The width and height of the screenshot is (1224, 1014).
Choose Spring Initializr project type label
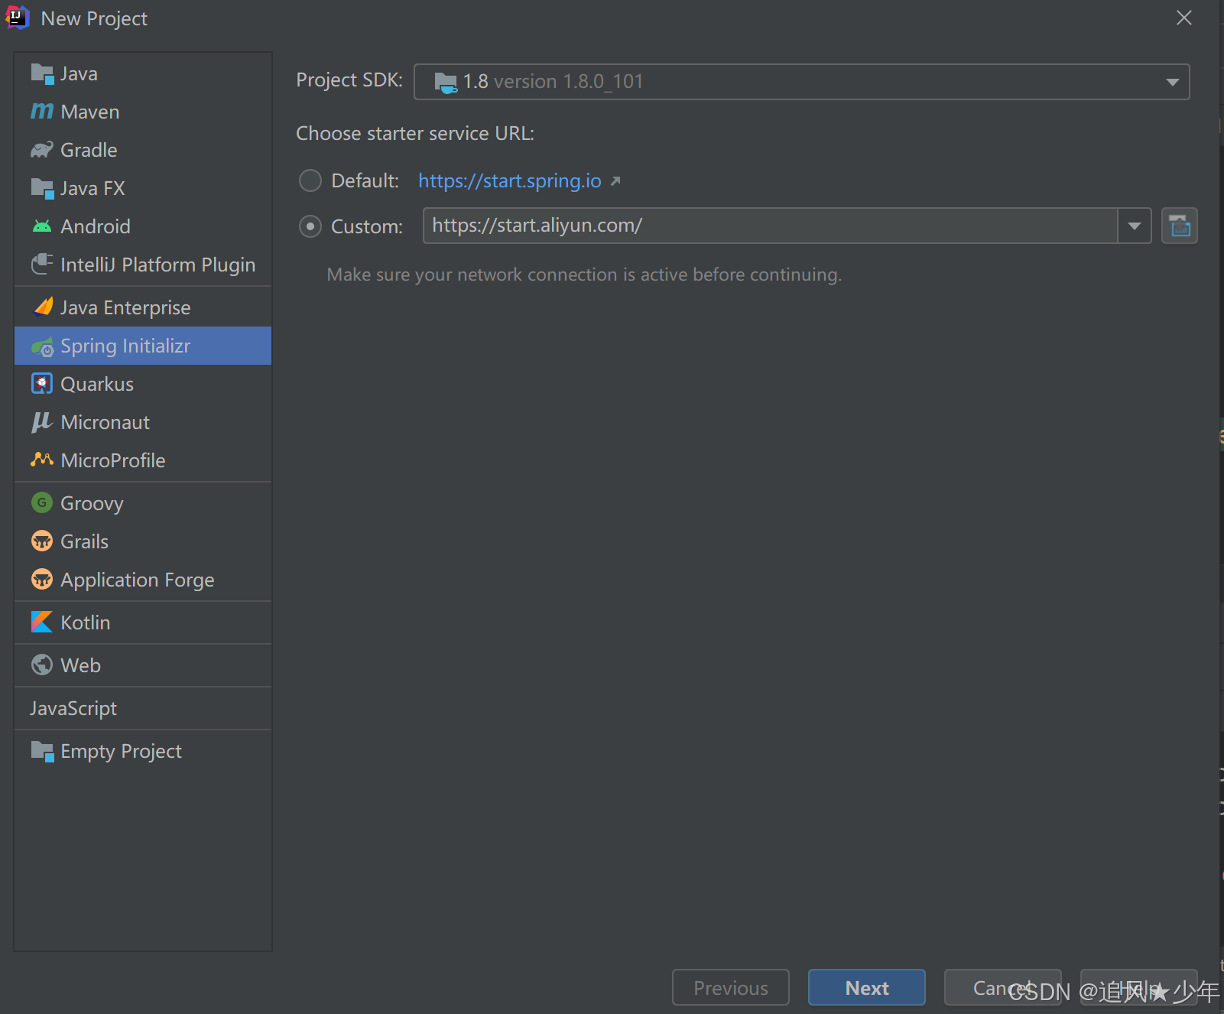pos(125,346)
